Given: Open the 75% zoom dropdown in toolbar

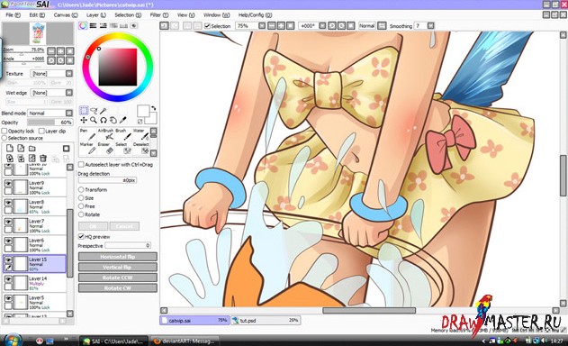Looking at the screenshot, I should [262, 26].
